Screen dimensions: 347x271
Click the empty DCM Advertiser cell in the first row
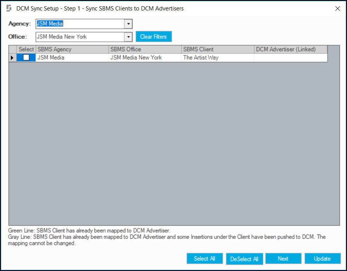(x=291, y=58)
